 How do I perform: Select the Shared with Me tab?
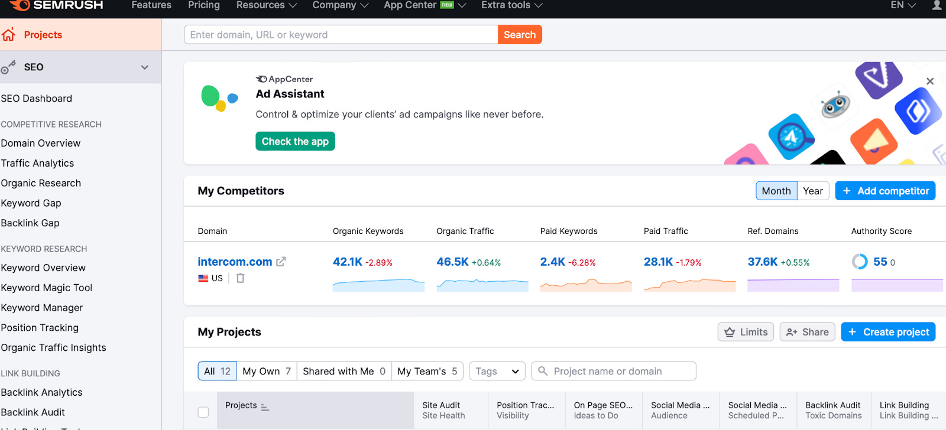tap(344, 371)
